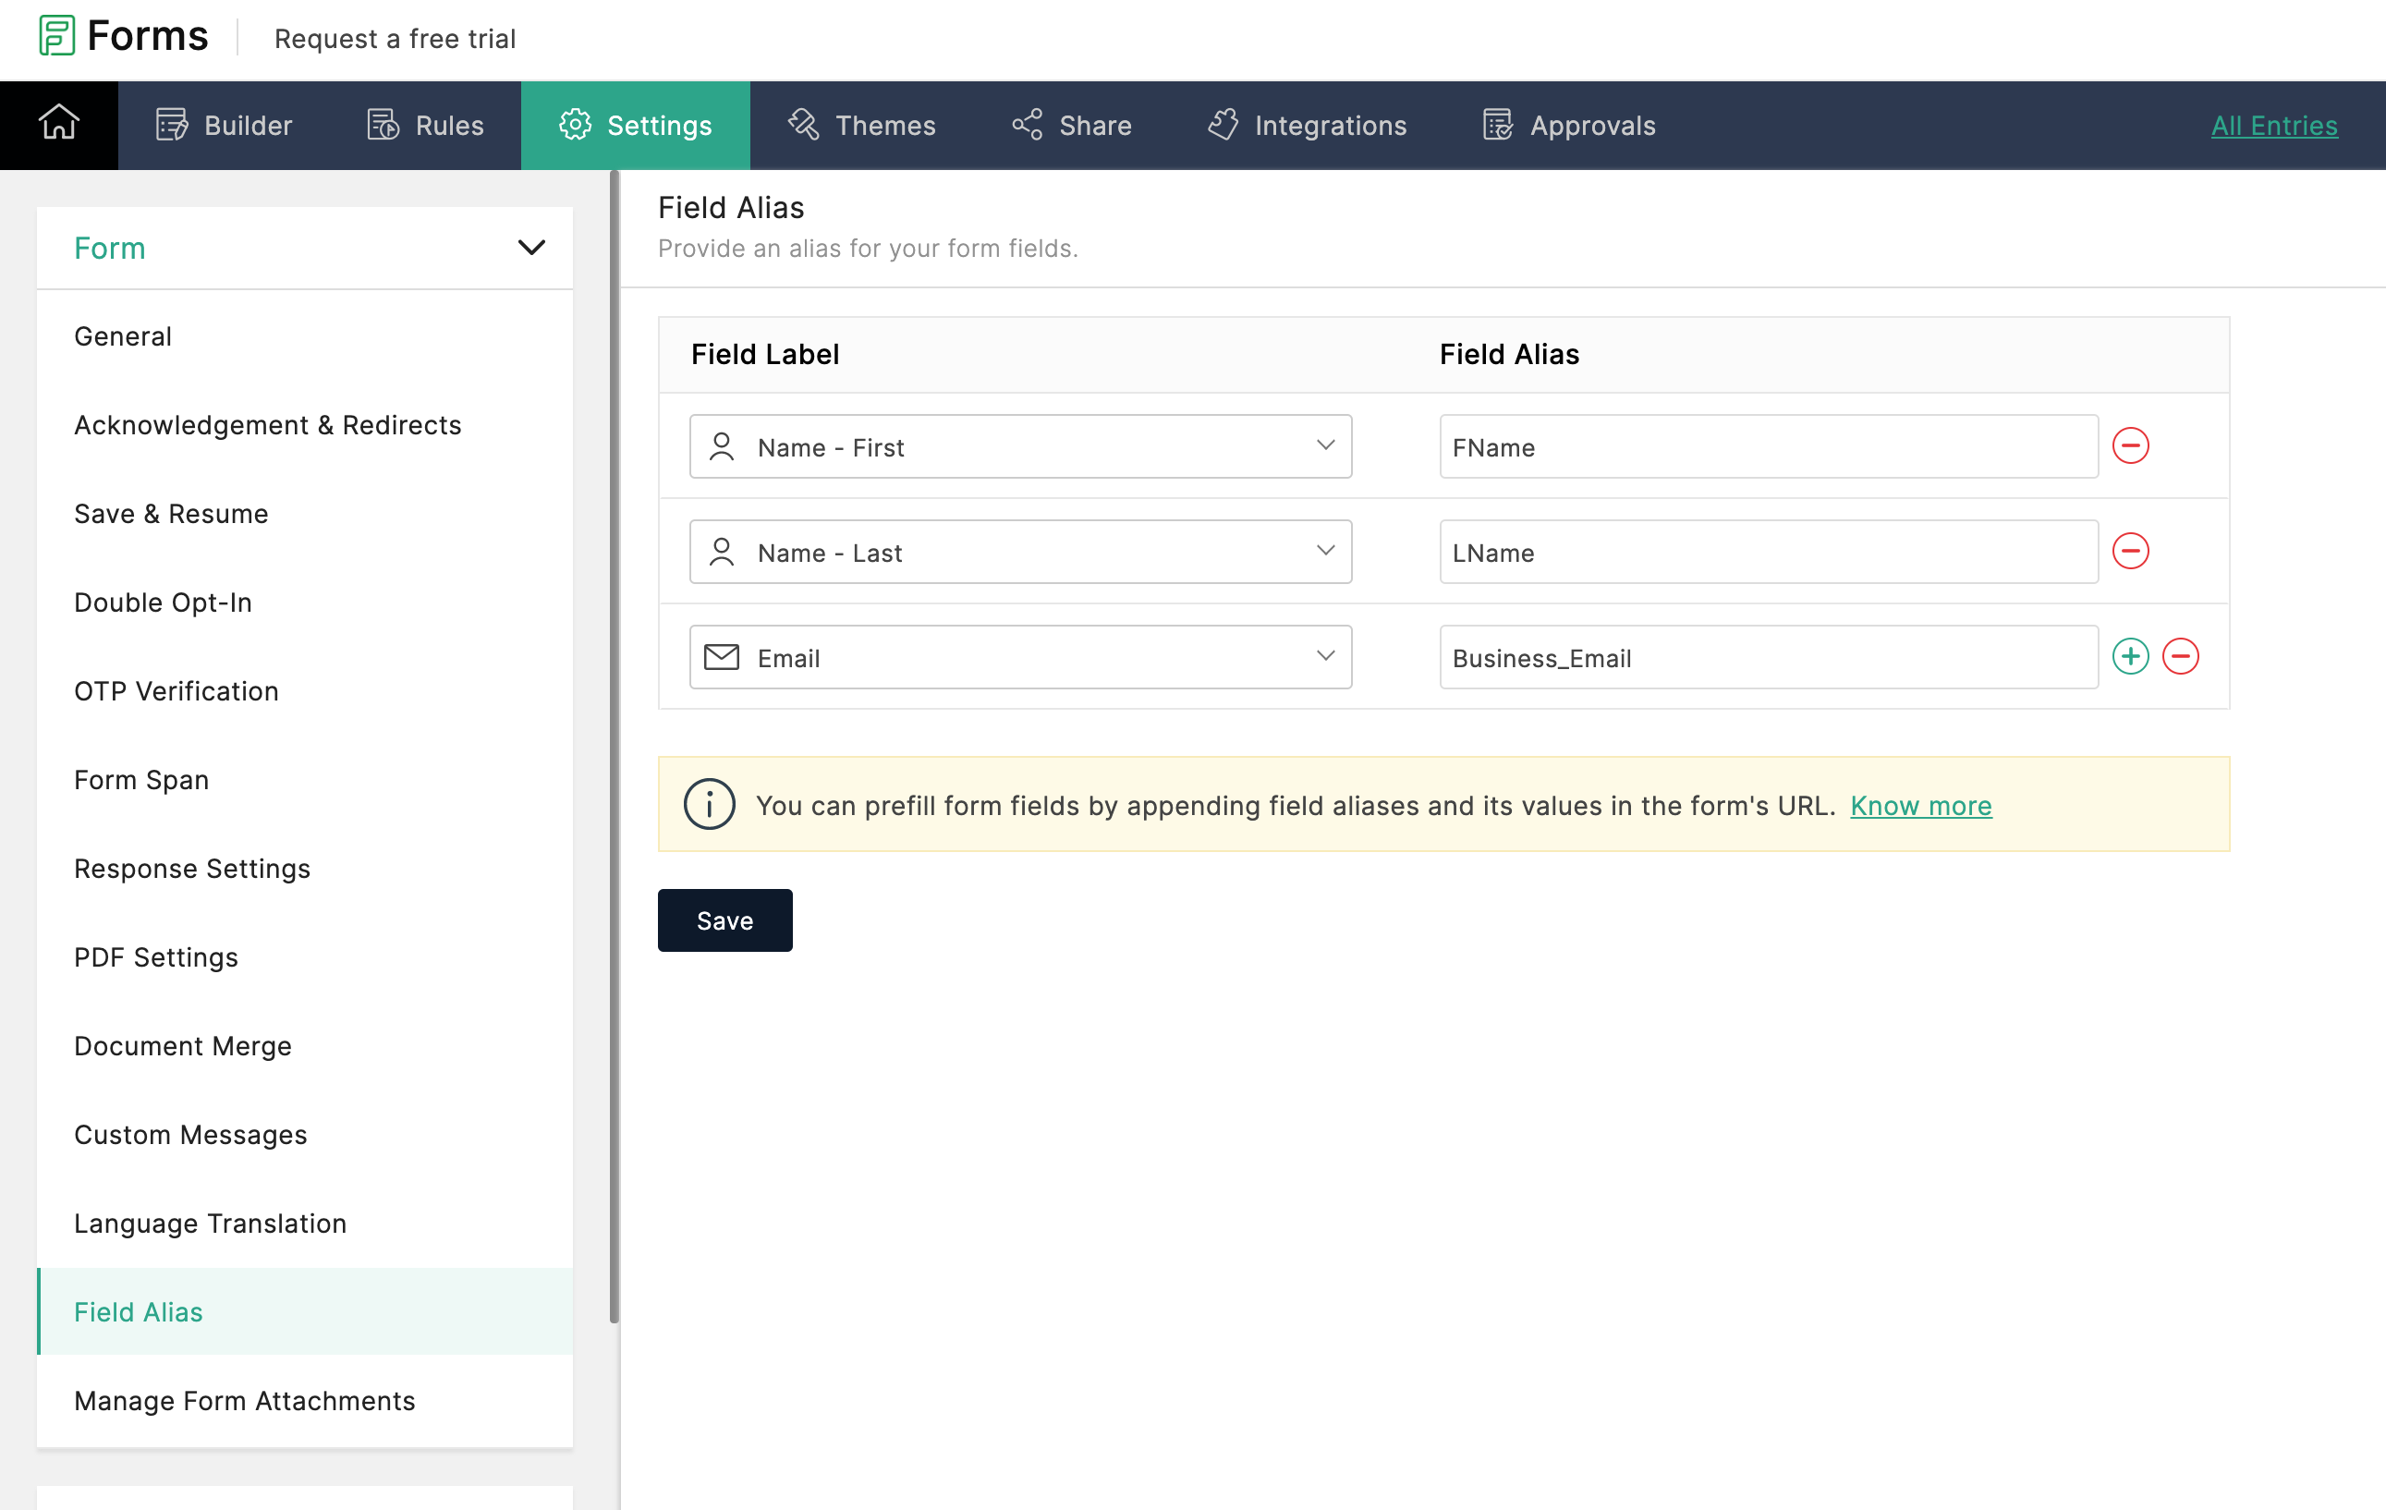
Task: Open the Themes tab
Action: 861,126
